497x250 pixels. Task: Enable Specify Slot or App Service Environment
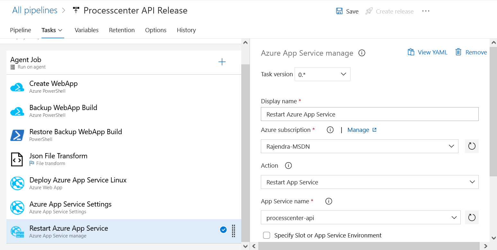pos(266,235)
